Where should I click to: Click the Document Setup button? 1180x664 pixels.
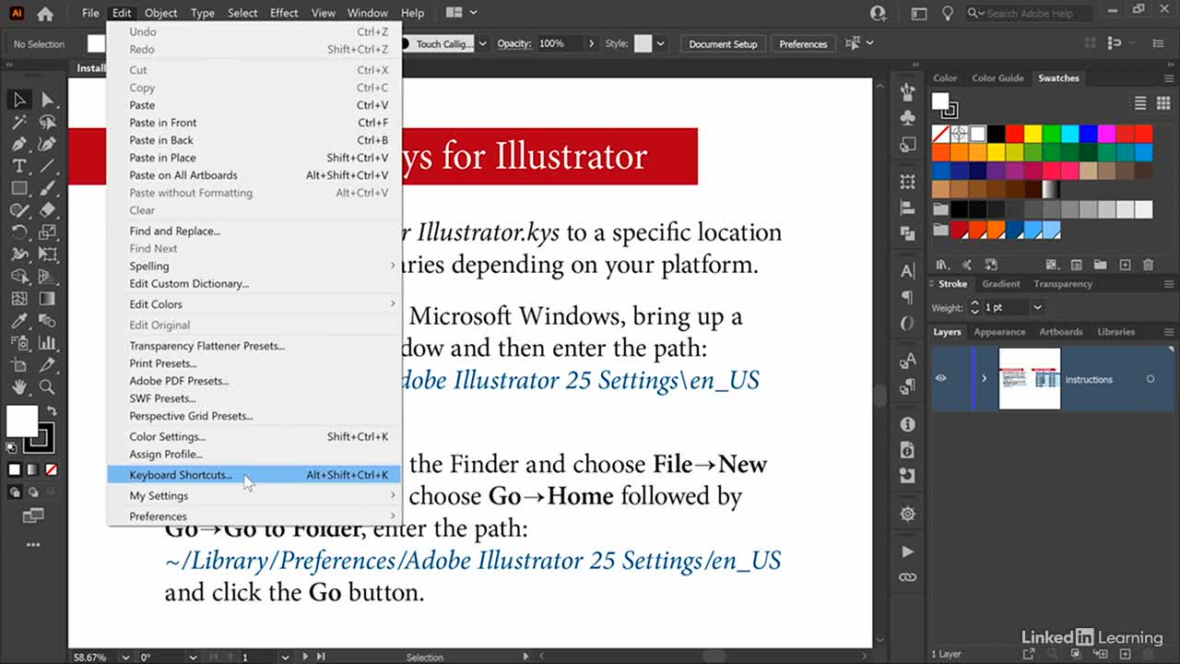point(723,43)
